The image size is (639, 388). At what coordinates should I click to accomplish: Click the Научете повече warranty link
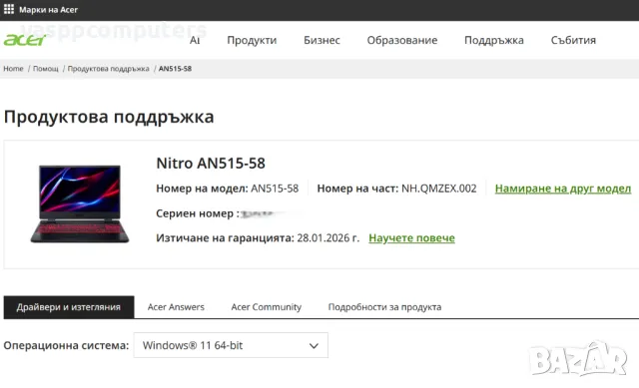[411, 237]
